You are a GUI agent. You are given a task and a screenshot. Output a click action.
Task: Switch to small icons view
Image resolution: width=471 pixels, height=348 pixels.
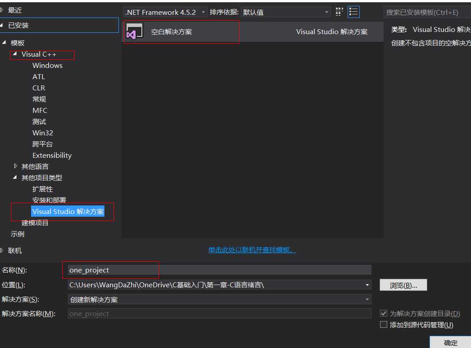click(339, 12)
